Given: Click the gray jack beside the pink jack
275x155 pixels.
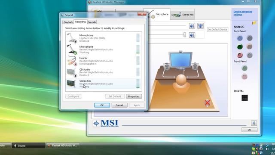Looking at the screenshot, I should pyautogui.click(x=250, y=55).
